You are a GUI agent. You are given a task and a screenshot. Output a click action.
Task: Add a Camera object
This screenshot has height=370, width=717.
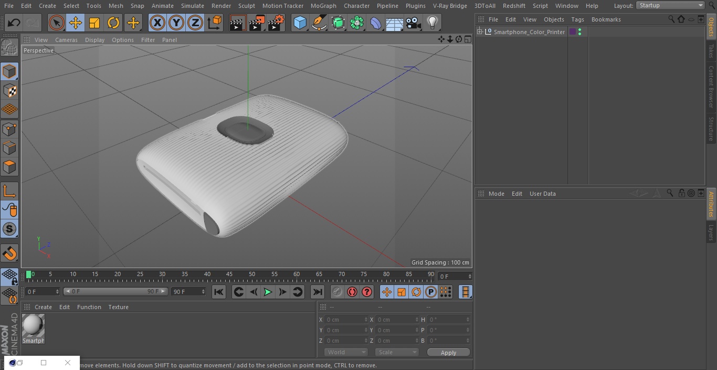[414, 23]
